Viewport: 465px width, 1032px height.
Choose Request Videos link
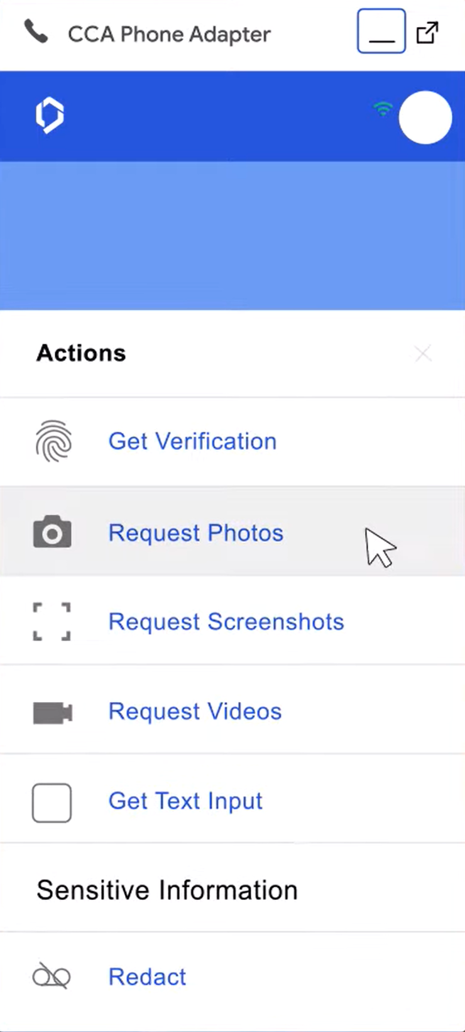click(195, 711)
